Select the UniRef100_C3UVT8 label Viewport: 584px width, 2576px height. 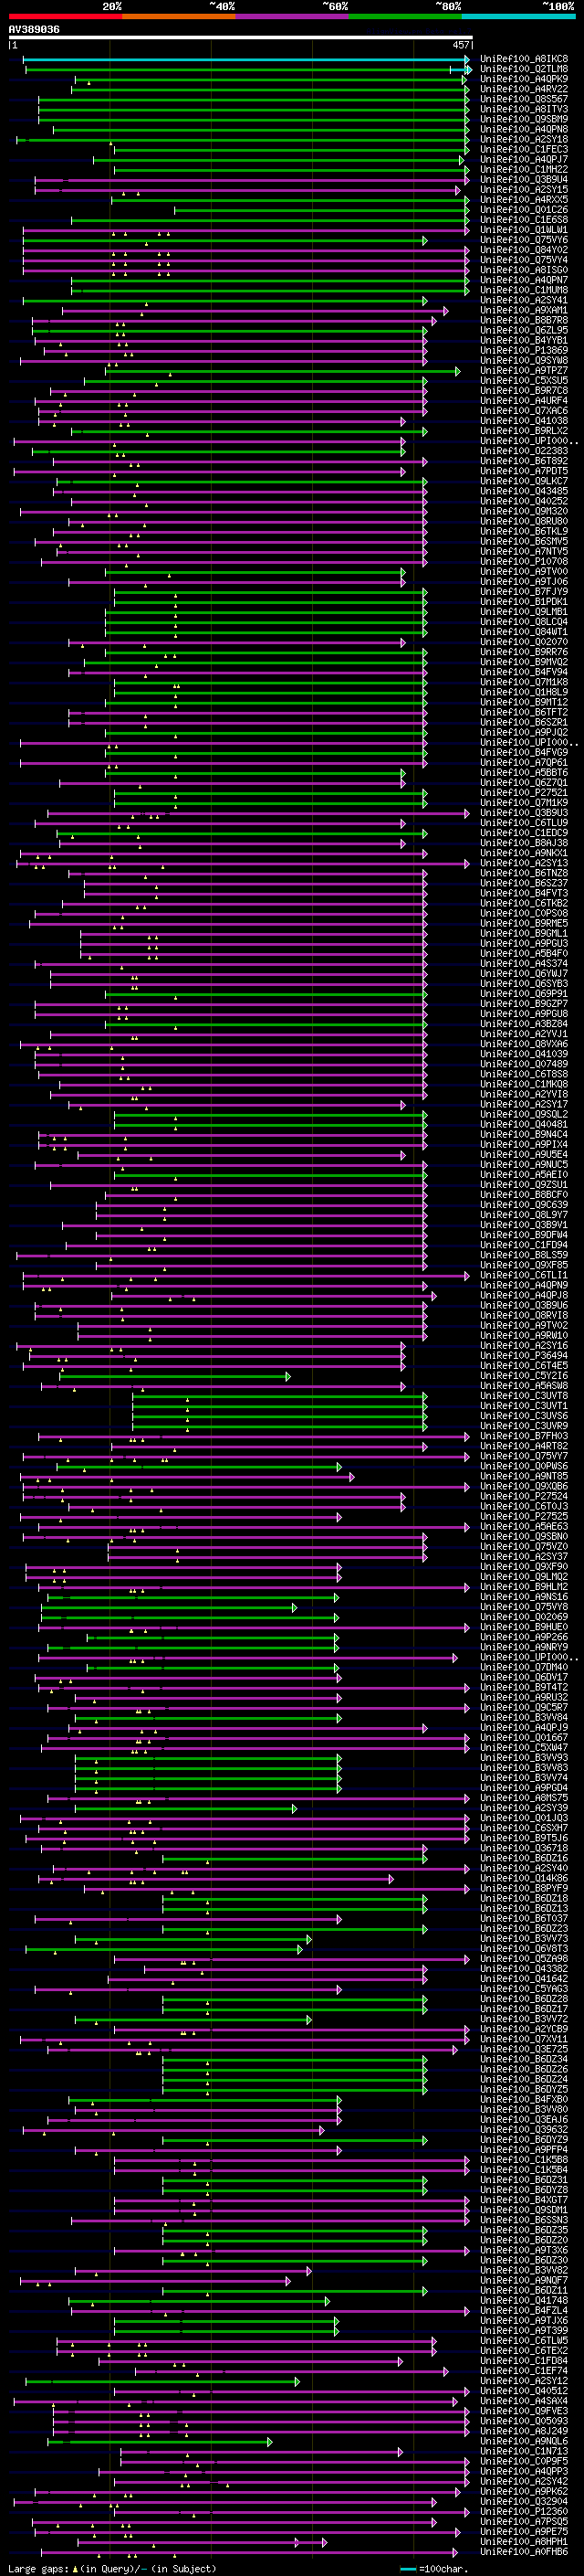tap(524, 1396)
